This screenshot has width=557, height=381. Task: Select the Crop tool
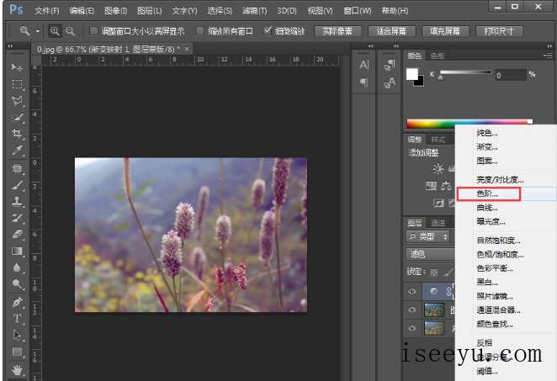click(17, 135)
